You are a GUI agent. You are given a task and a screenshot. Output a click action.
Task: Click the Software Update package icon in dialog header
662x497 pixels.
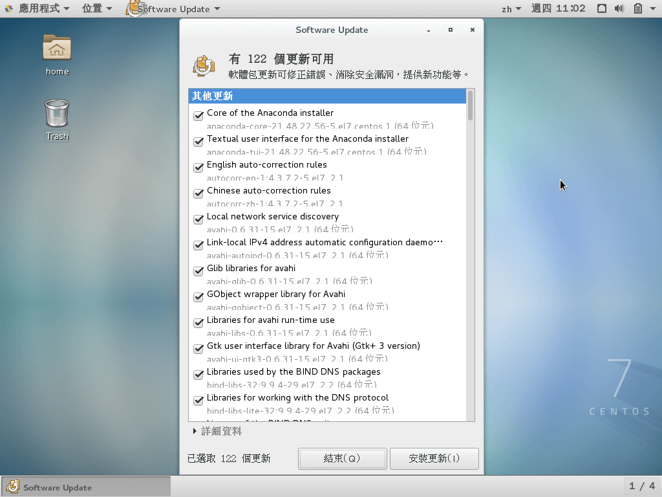pyautogui.click(x=204, y=64)
